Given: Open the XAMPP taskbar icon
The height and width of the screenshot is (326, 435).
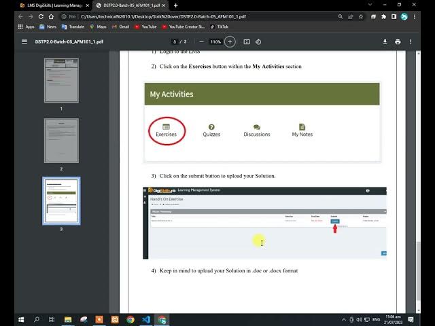Looking at the screenshot, I should tap(115, 320).
